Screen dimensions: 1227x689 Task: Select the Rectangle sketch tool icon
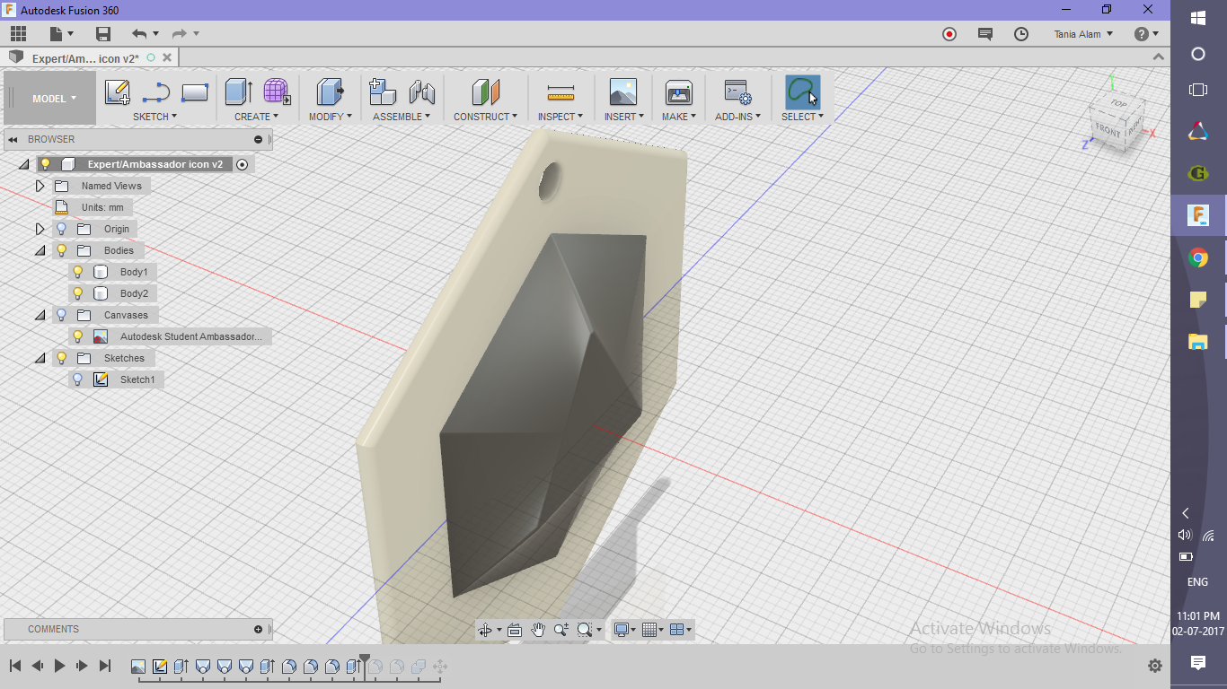195,92
